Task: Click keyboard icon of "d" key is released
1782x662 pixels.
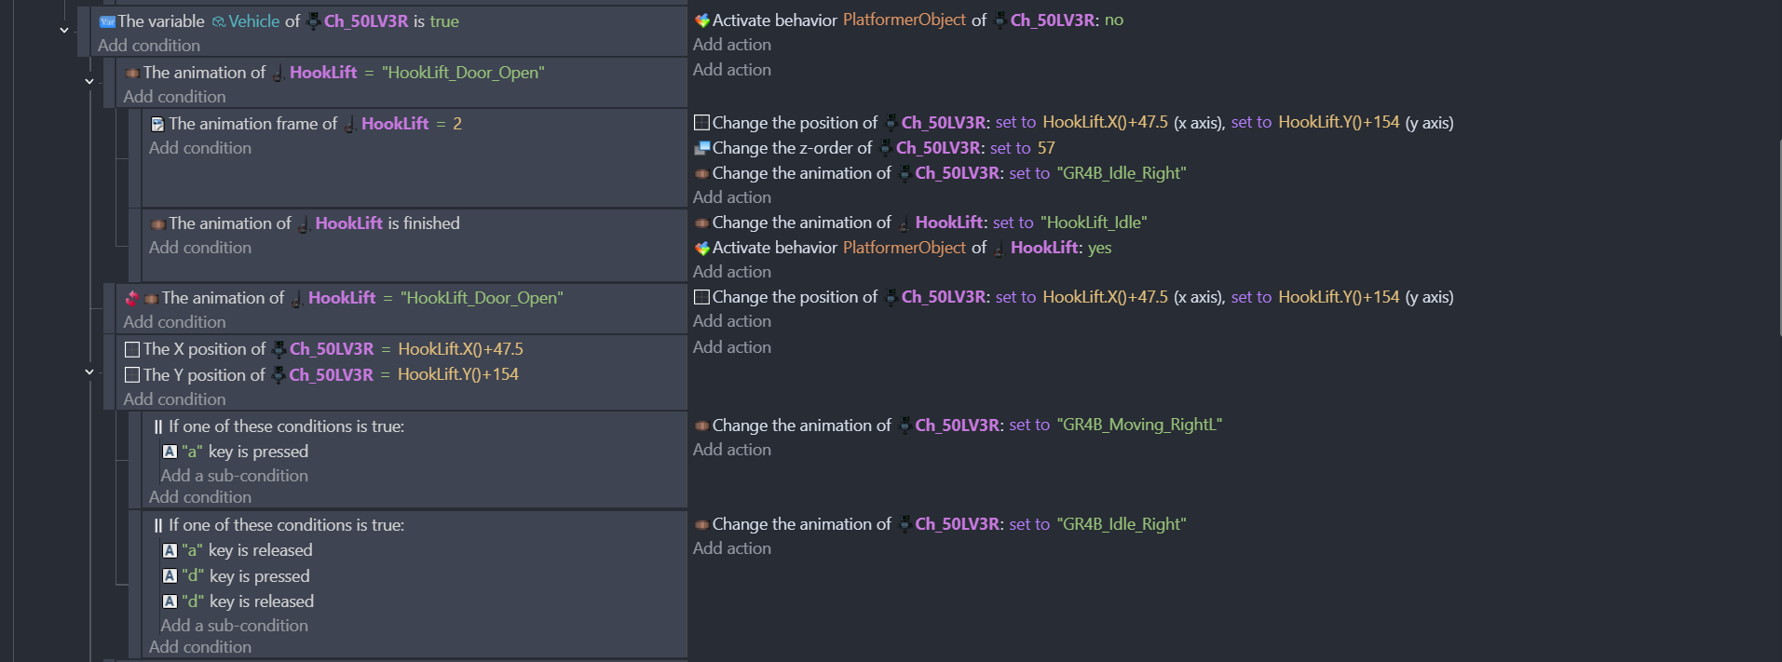Action: point(170,601)
